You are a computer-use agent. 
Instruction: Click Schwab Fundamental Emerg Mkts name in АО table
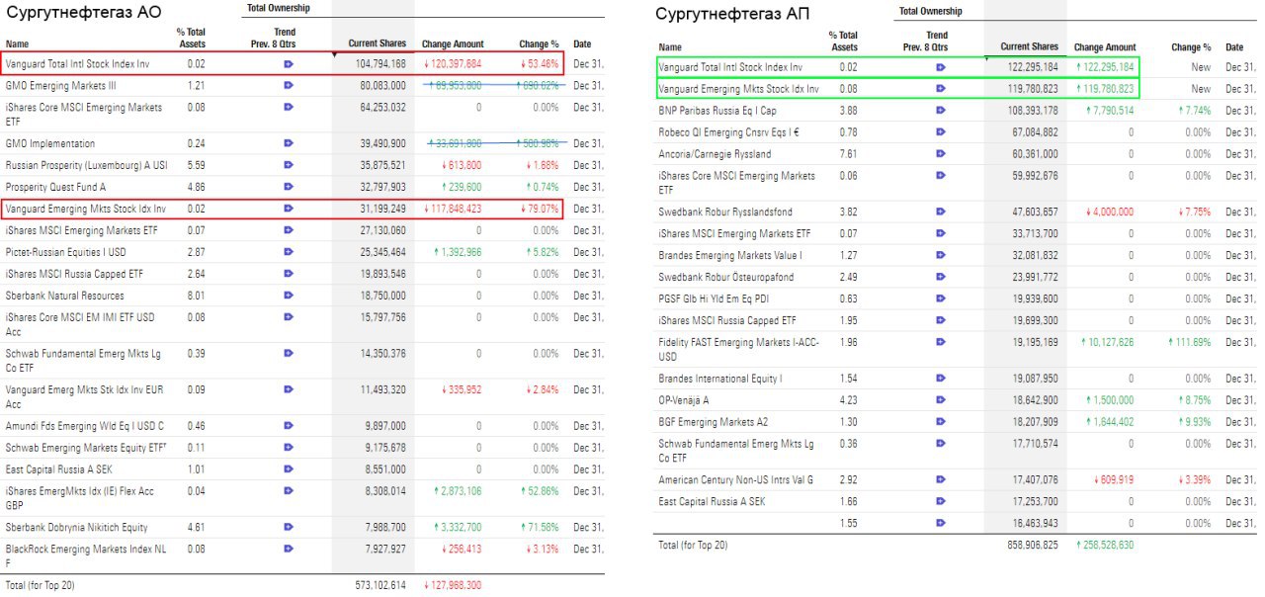point(83,359)
